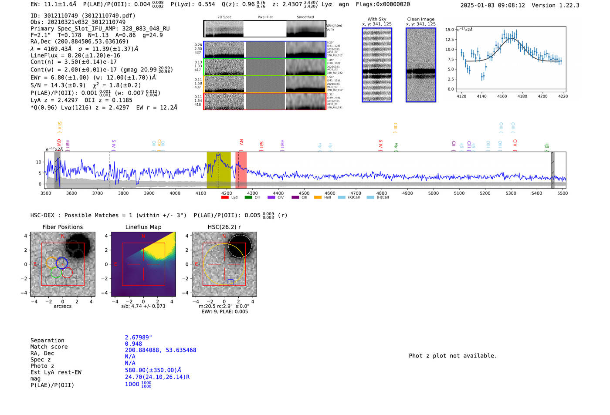Click the LyA z = 2.4297 line

pos(81,100)
